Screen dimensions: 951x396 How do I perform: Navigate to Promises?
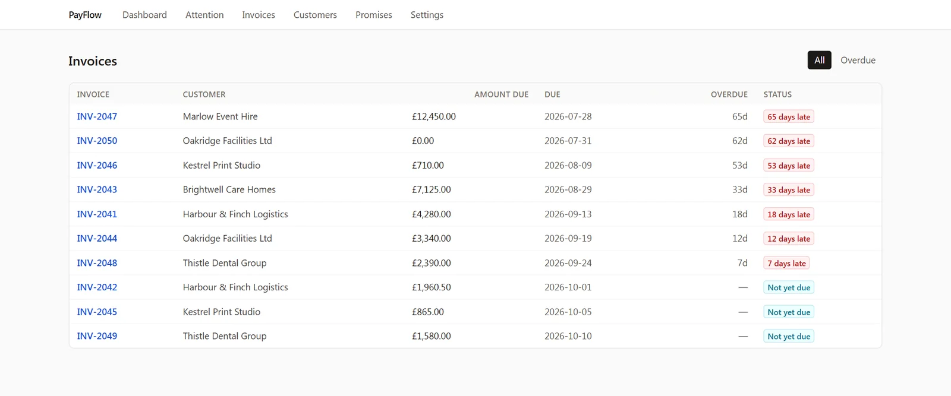[x=374, y=15]
